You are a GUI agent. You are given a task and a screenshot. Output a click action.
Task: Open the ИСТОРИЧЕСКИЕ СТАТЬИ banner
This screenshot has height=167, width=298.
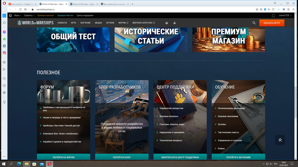click(x=151, y=40)
